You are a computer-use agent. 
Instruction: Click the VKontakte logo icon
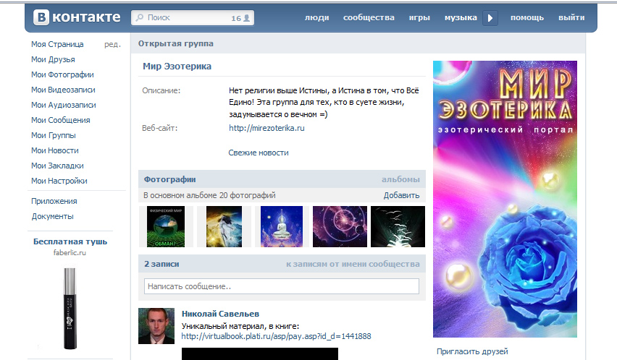(x=41, y=17)
